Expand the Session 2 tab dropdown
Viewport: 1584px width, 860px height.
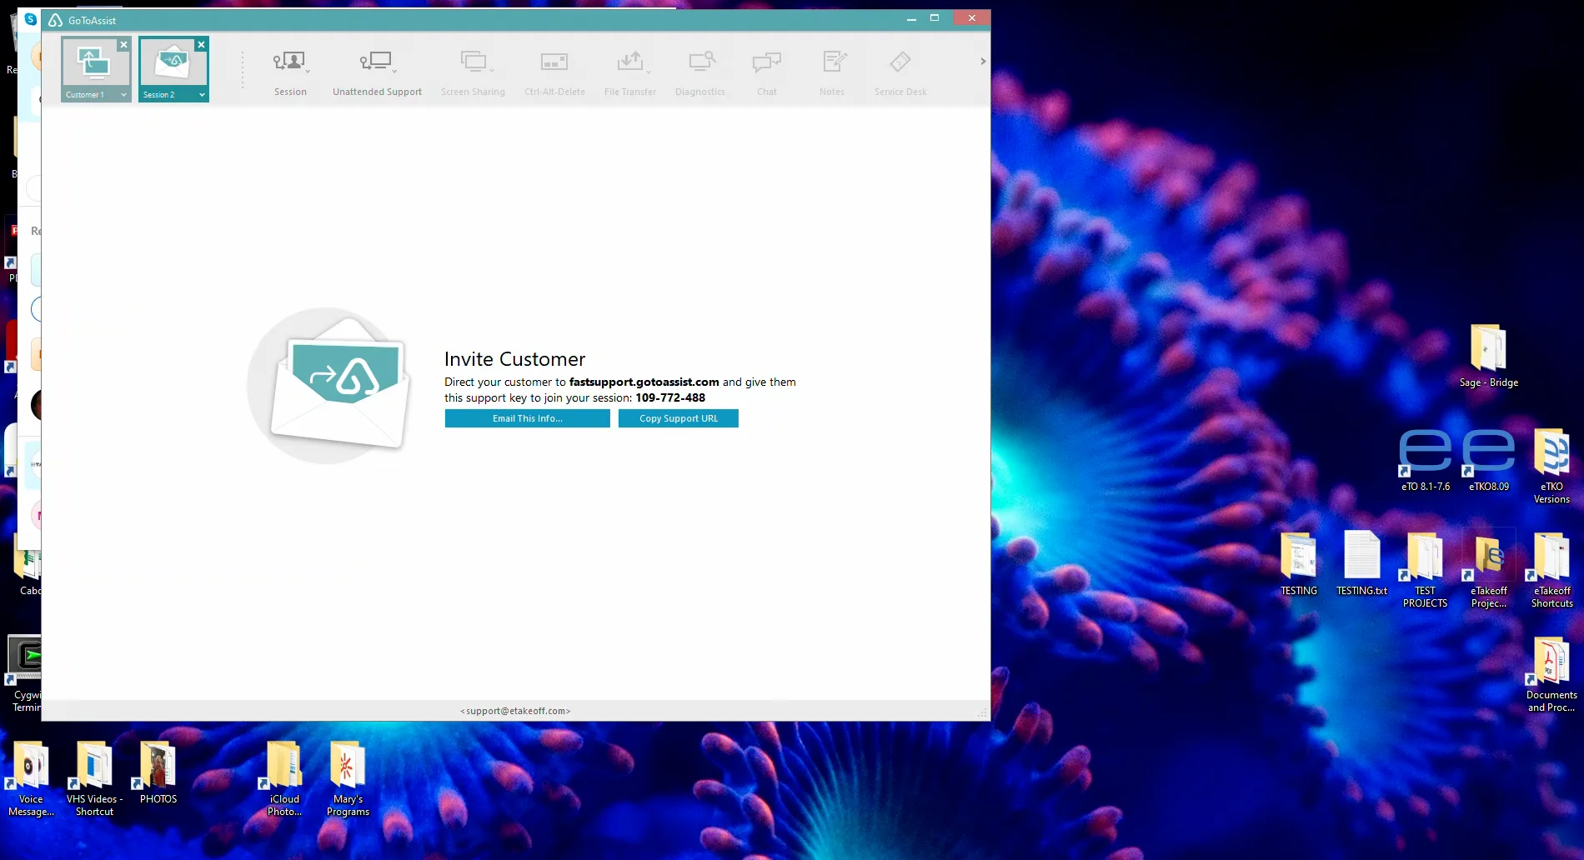(x=200, y=94)
